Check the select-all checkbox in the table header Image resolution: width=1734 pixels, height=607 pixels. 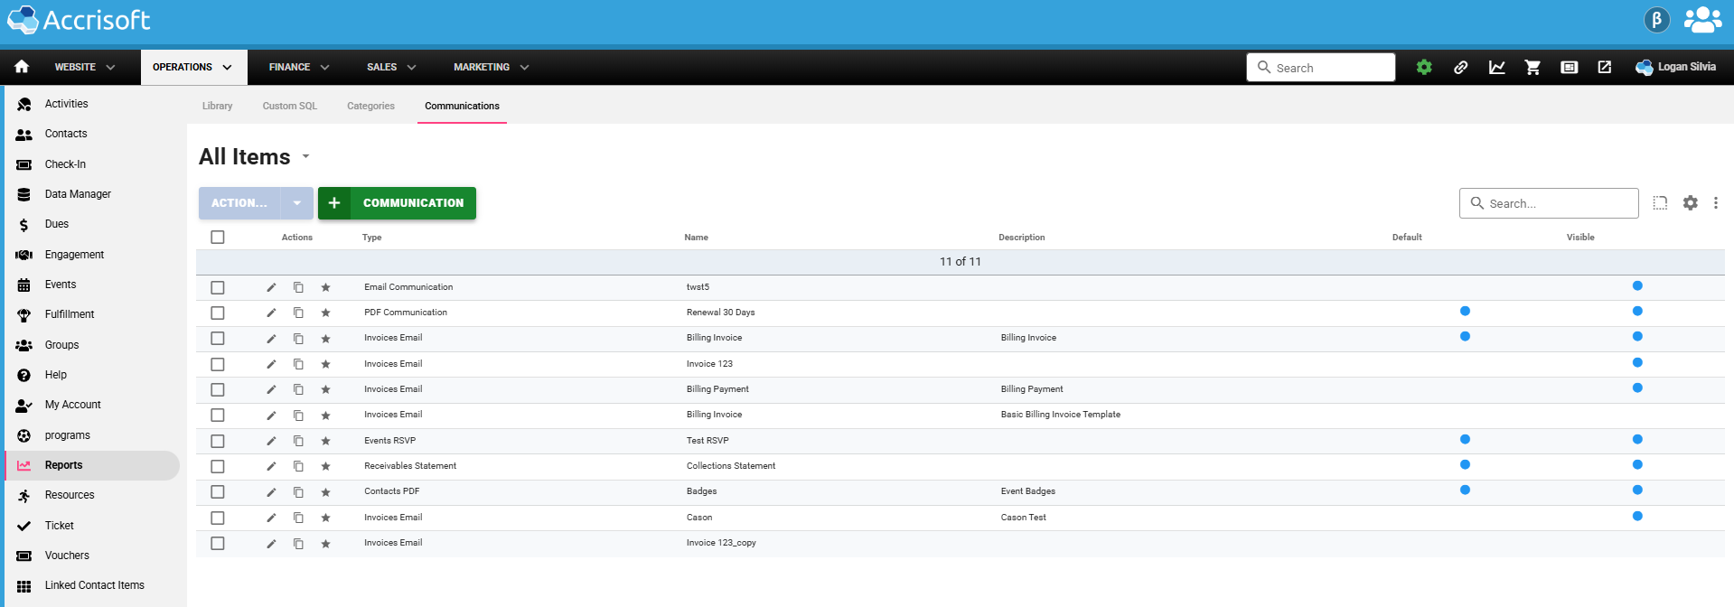pyautogui.click(x=218, y=238)
